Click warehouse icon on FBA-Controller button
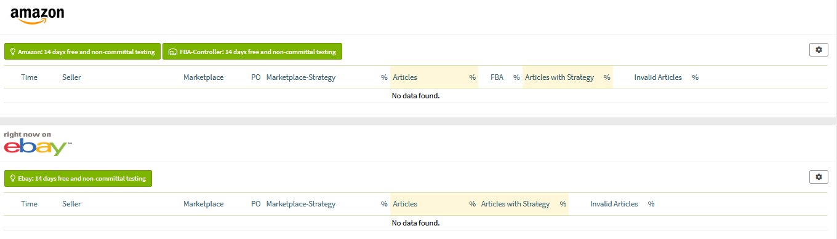Screen dimensions: 837x239 tap(172, 52)
